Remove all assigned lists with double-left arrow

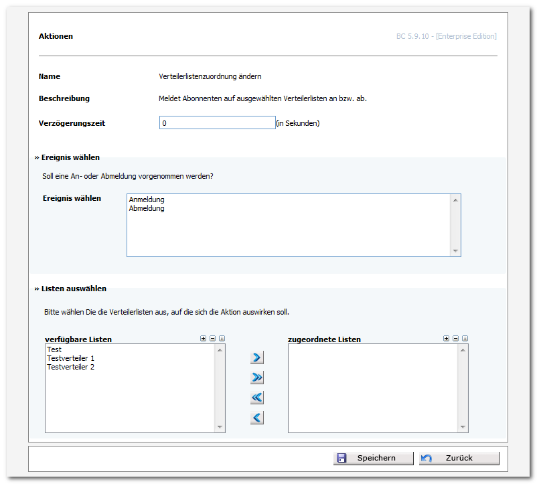click(x=257, y=398)
